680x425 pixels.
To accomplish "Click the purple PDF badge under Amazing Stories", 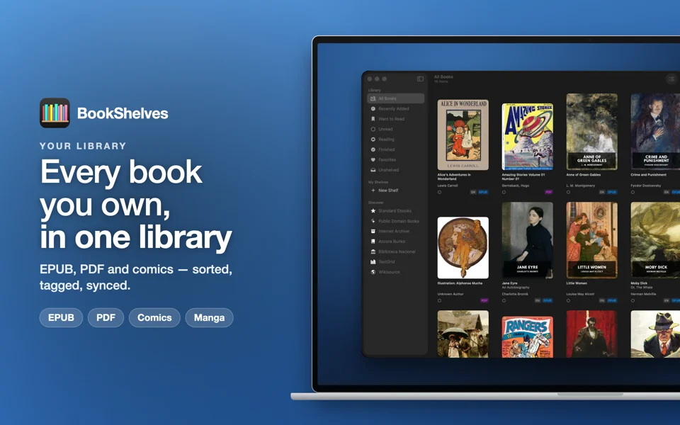I will click(548, 192).
